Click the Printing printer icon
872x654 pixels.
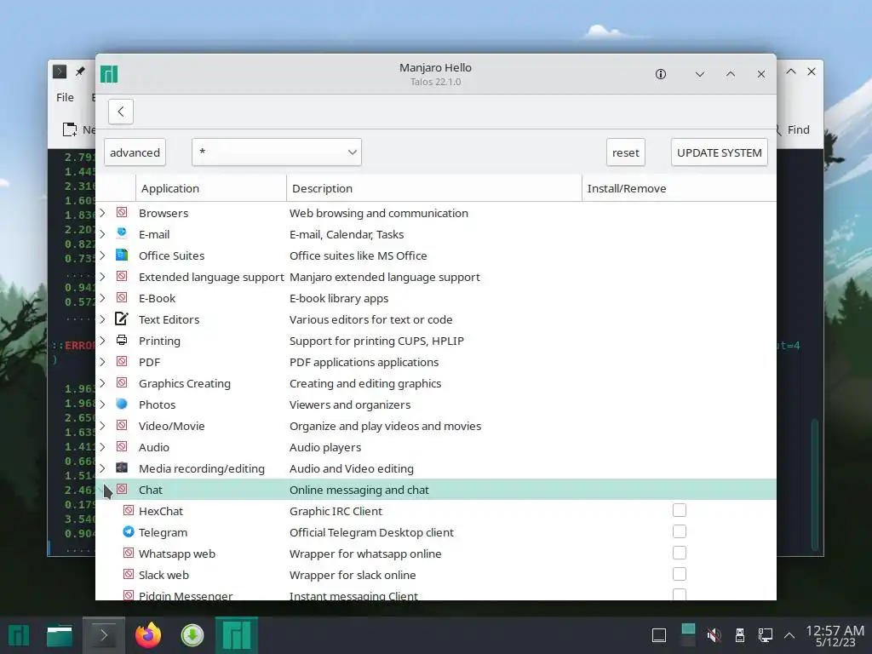coord(122,340)
